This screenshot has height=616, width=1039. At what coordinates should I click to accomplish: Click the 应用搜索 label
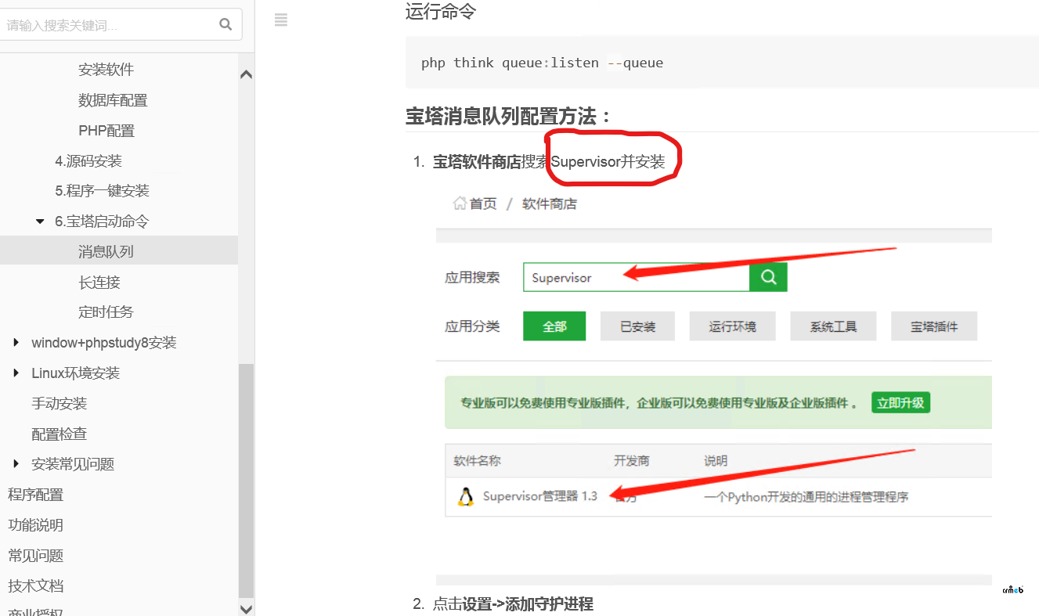tap(472, 277)
